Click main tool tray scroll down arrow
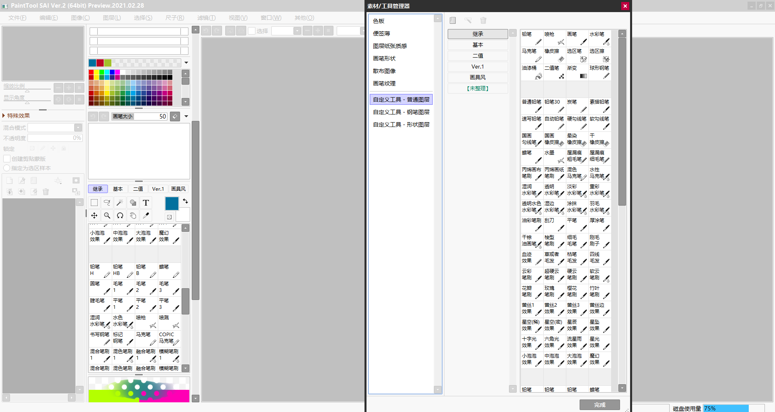The image size is (775, 412). coord(186,368)
